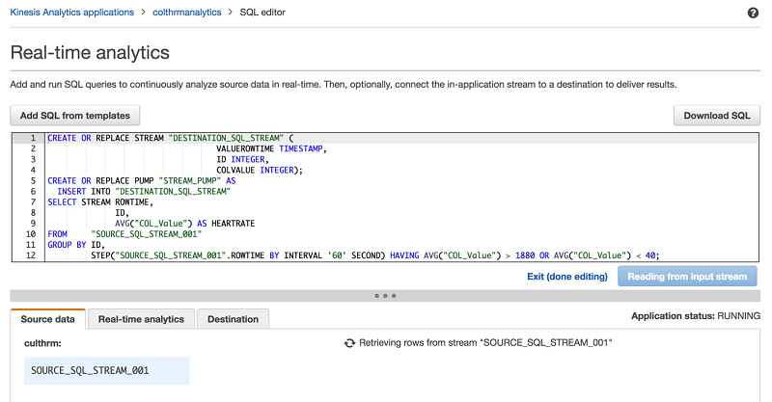The width and height of the screenshot is (772, 402).
Task: Click the Download SQL button
Action: point(716,116)
